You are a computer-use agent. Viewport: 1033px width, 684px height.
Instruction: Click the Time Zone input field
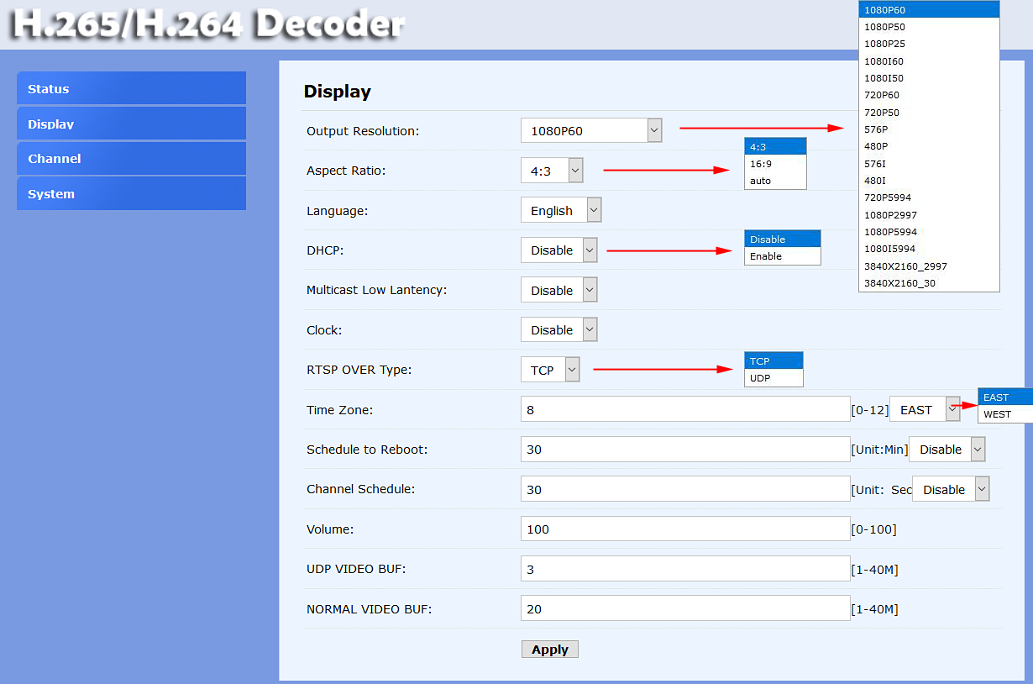(x=685, y=409)
